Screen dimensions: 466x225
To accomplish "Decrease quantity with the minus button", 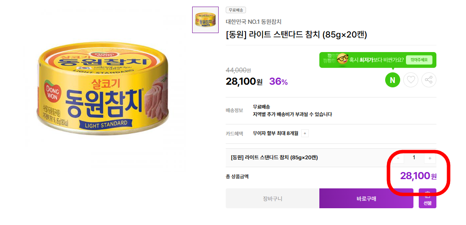I will [x=398, y=157].
